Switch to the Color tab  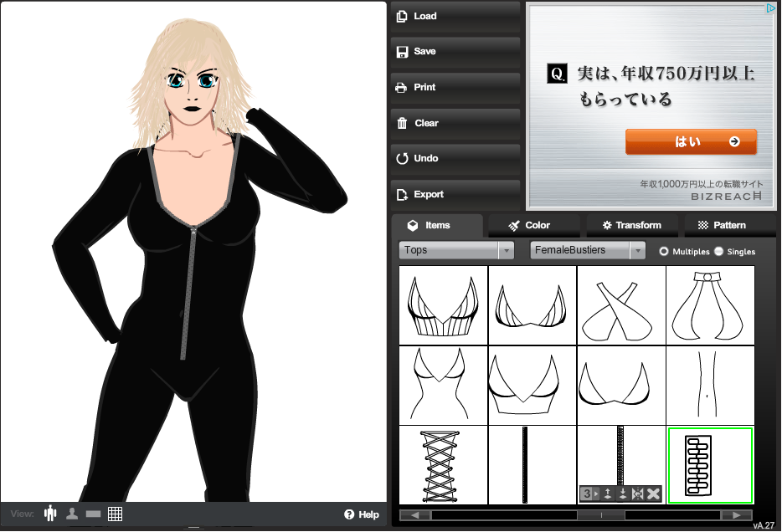click(x=534, y=225)
